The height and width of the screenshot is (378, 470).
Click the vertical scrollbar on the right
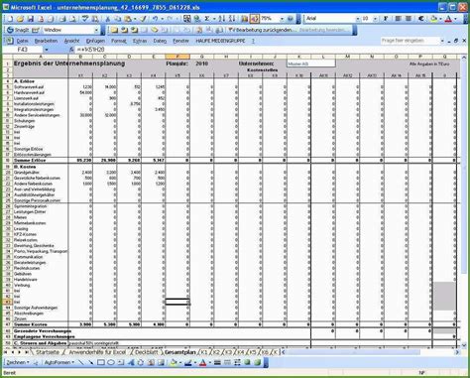464,201
